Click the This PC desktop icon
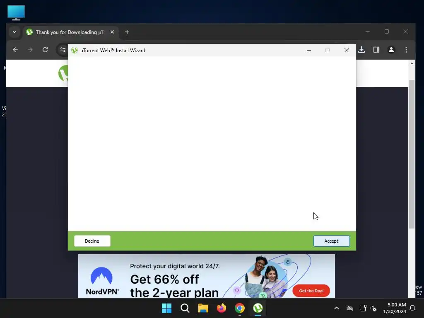The width and height of the screenshot is (424, 318). click(16, 12)
